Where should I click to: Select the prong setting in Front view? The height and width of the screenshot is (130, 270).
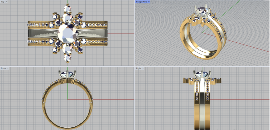click(68, 74)
